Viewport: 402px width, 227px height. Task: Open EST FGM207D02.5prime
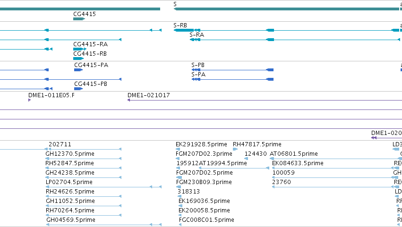[x=205, y=173]
